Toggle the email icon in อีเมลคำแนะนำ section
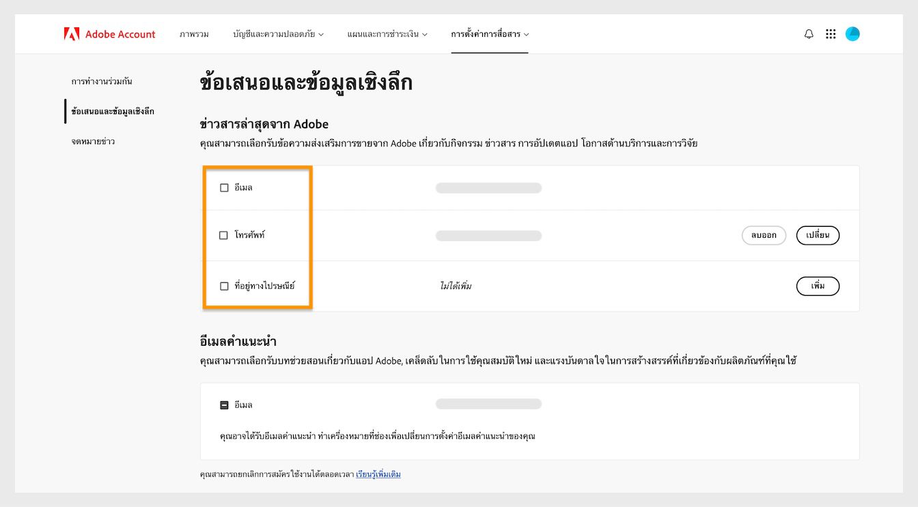Viewport: 918px width, 507px height. point(224,404)
